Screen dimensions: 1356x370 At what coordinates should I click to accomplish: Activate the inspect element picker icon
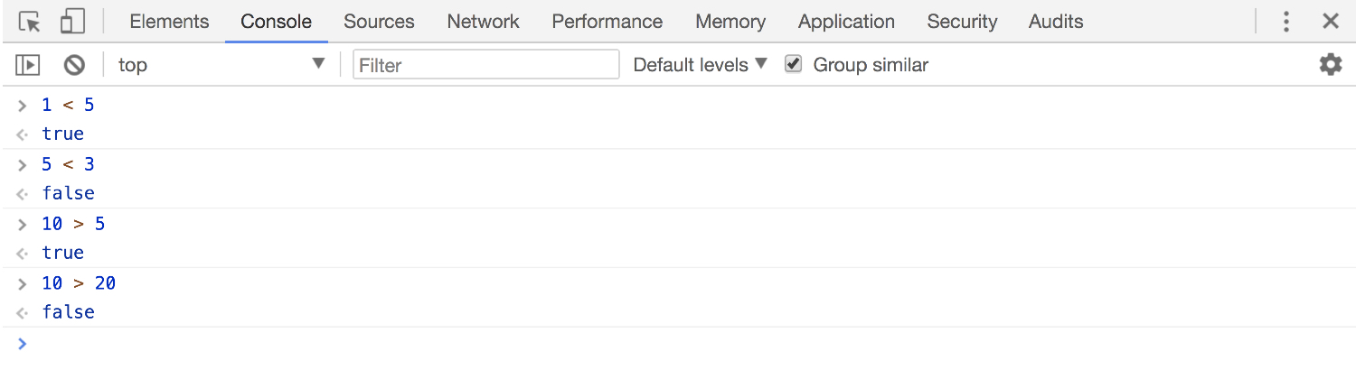click(x=29, y=22)
